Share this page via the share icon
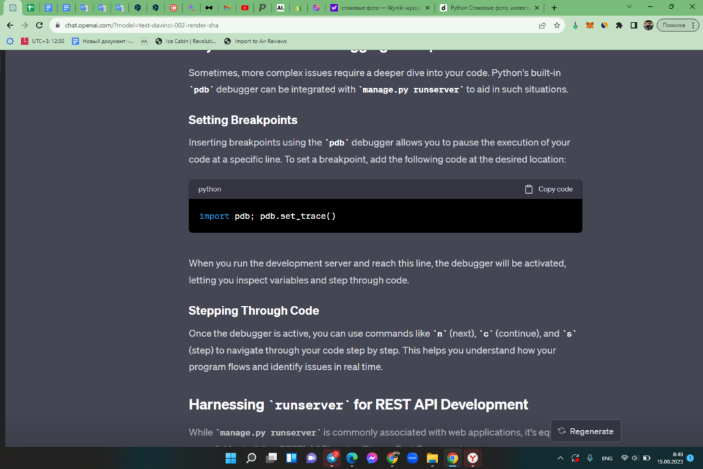Image resolution: width=703 pixels, height=469 pixels. click(542, 25)
